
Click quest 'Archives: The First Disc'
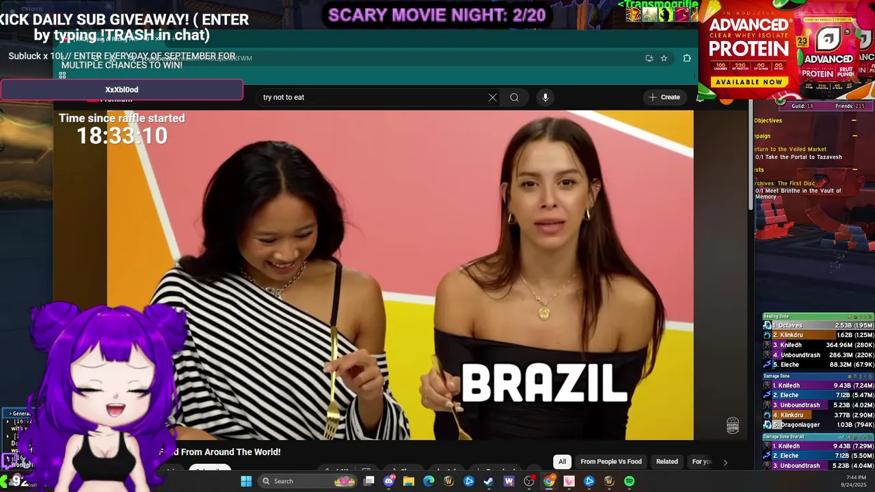(785, 183)
